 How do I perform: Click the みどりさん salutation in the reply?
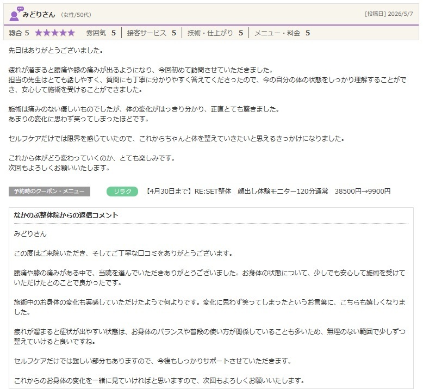pos(30,233)
